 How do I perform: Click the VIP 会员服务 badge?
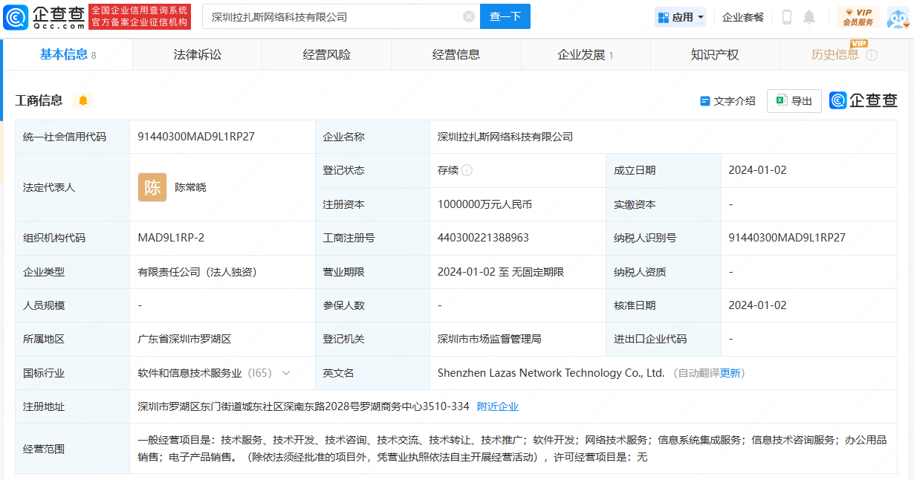click(858, 17)
